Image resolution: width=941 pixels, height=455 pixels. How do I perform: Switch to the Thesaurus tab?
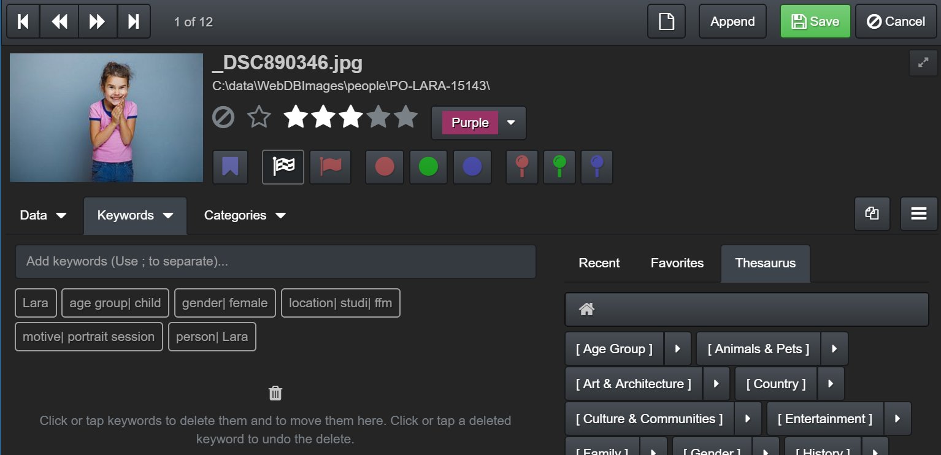766,263
